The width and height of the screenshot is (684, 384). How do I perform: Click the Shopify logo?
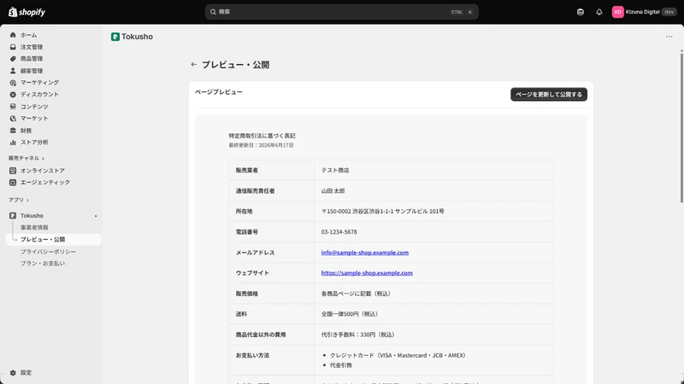tap(27, 12)
